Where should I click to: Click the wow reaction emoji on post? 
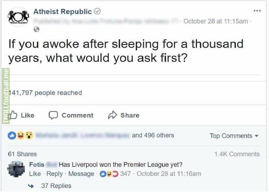coord(29,136)
